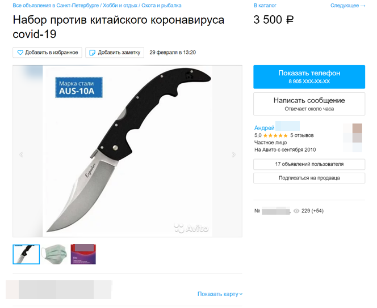This screenshot has width=377, height=308.
Task: Open 17 объявлений пользователя
Action: (x=309, y=164)
